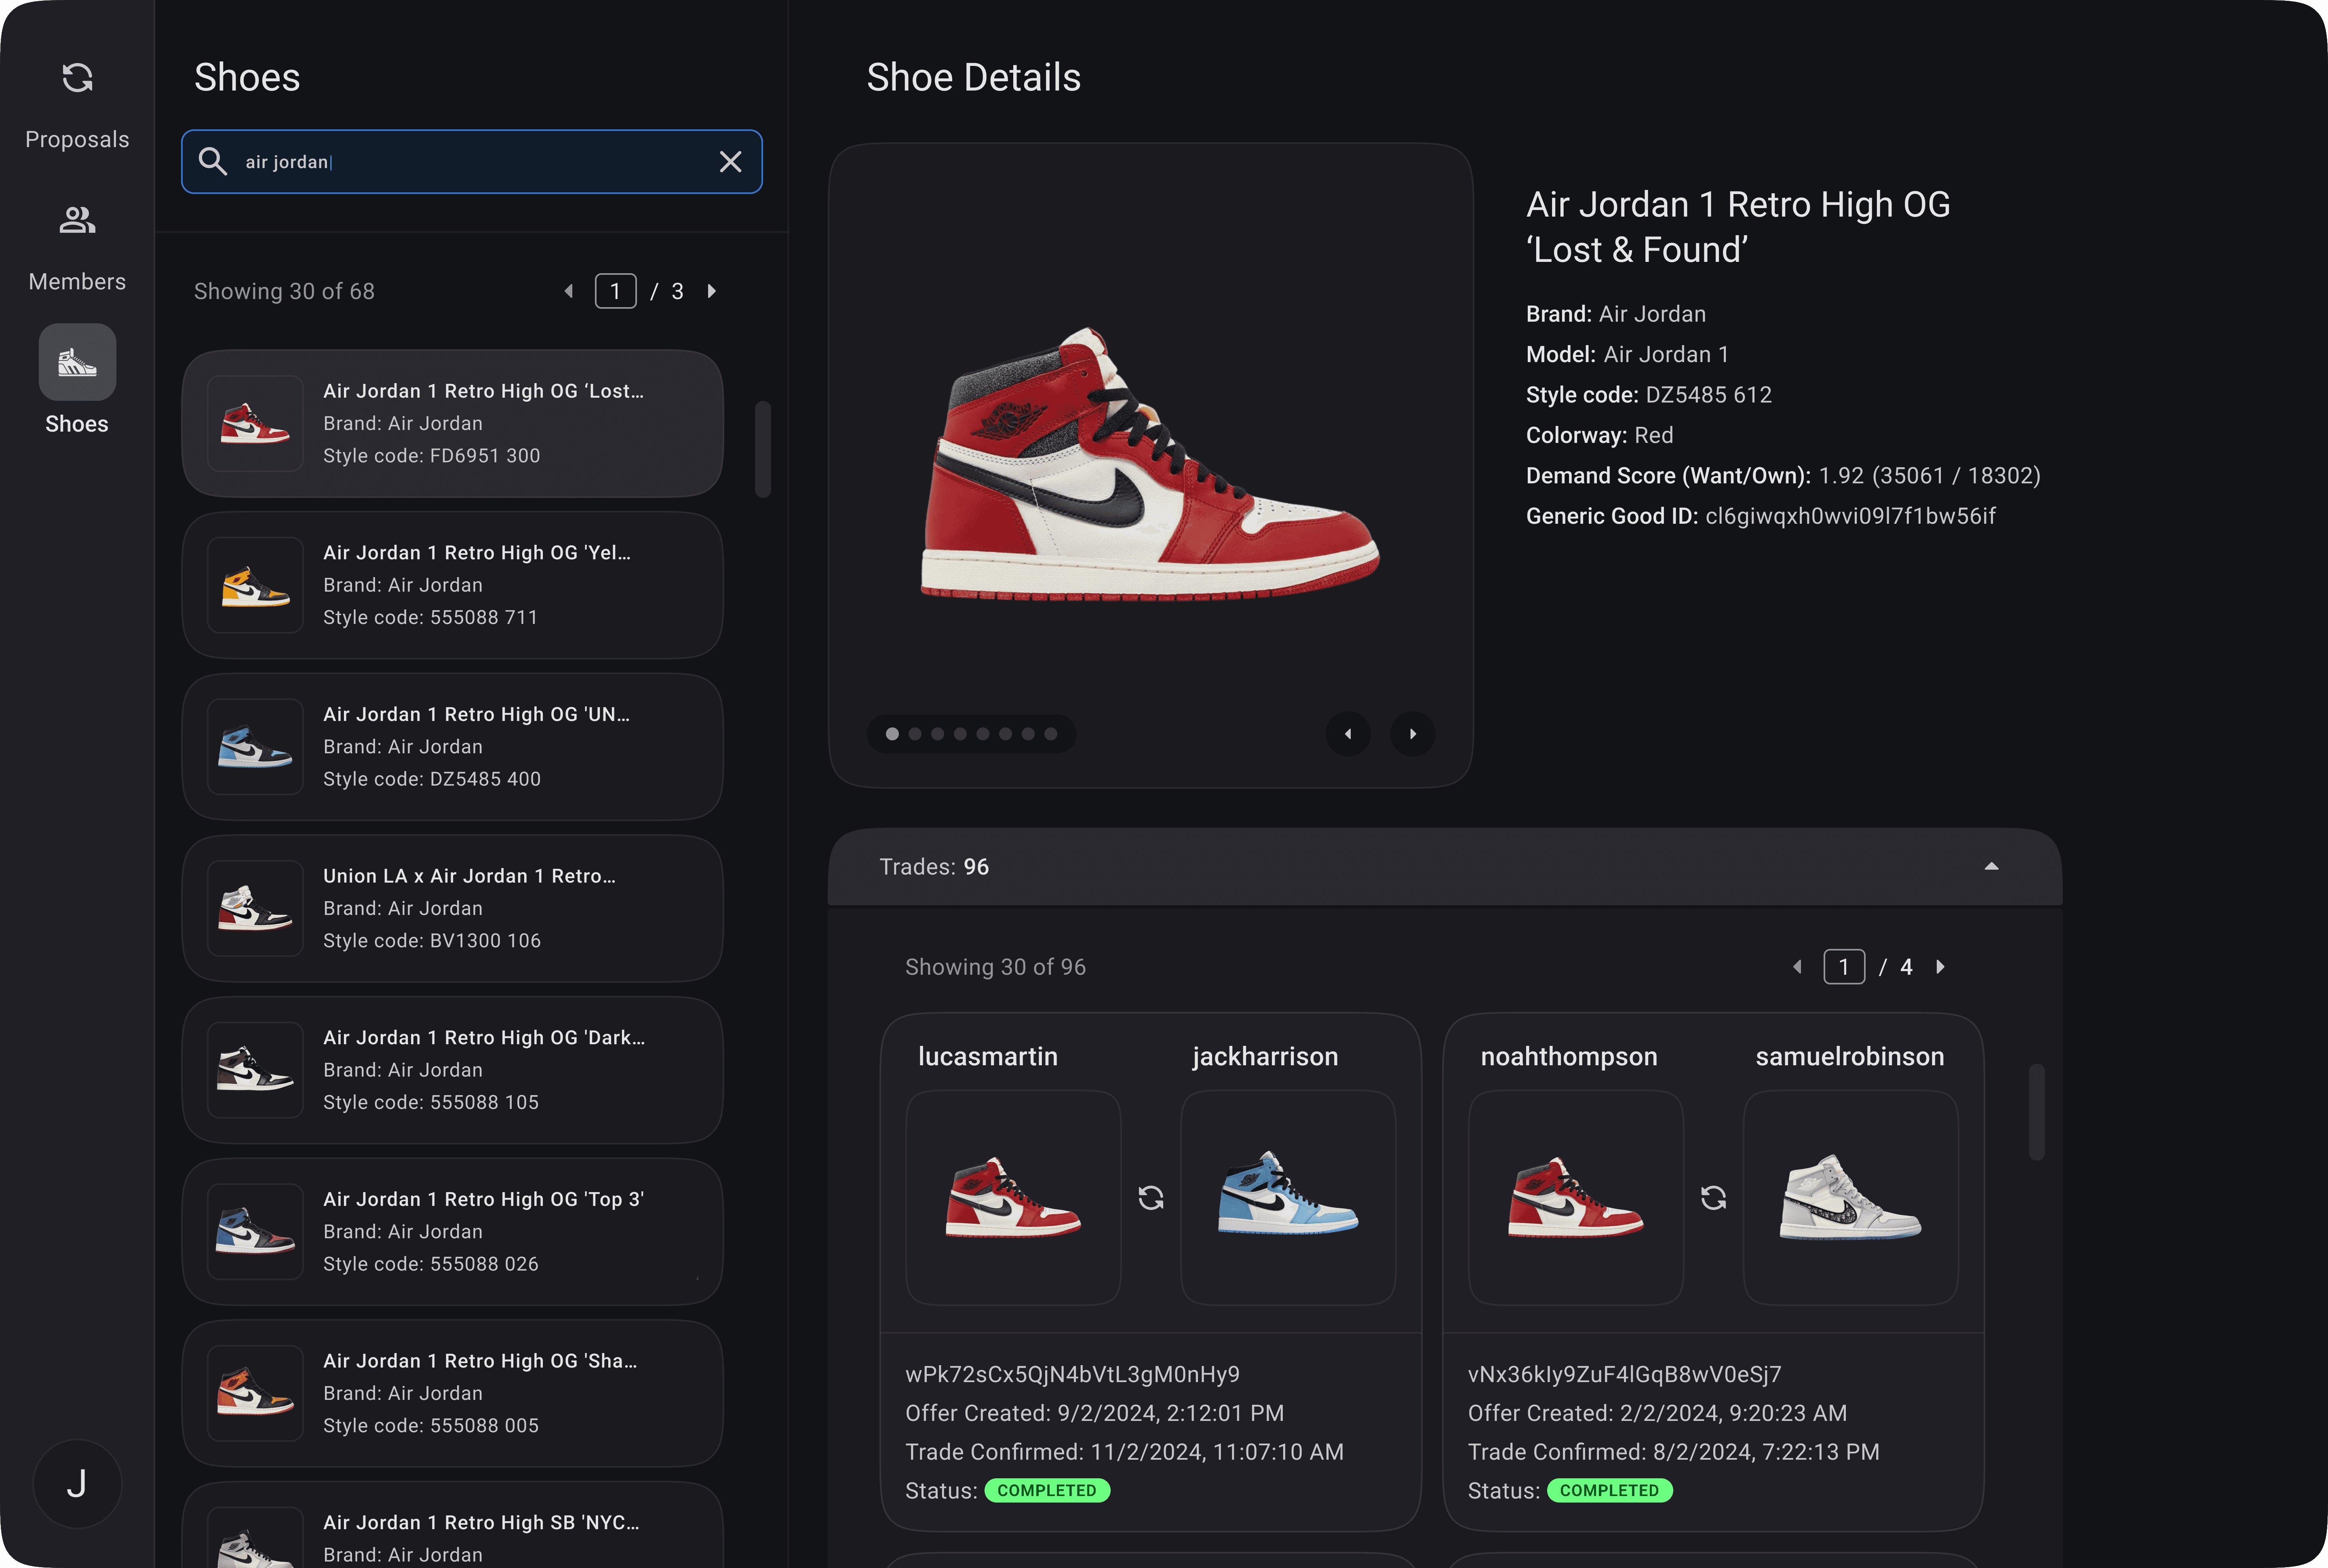Select the Shoes sidebar icon

[77, 362]
